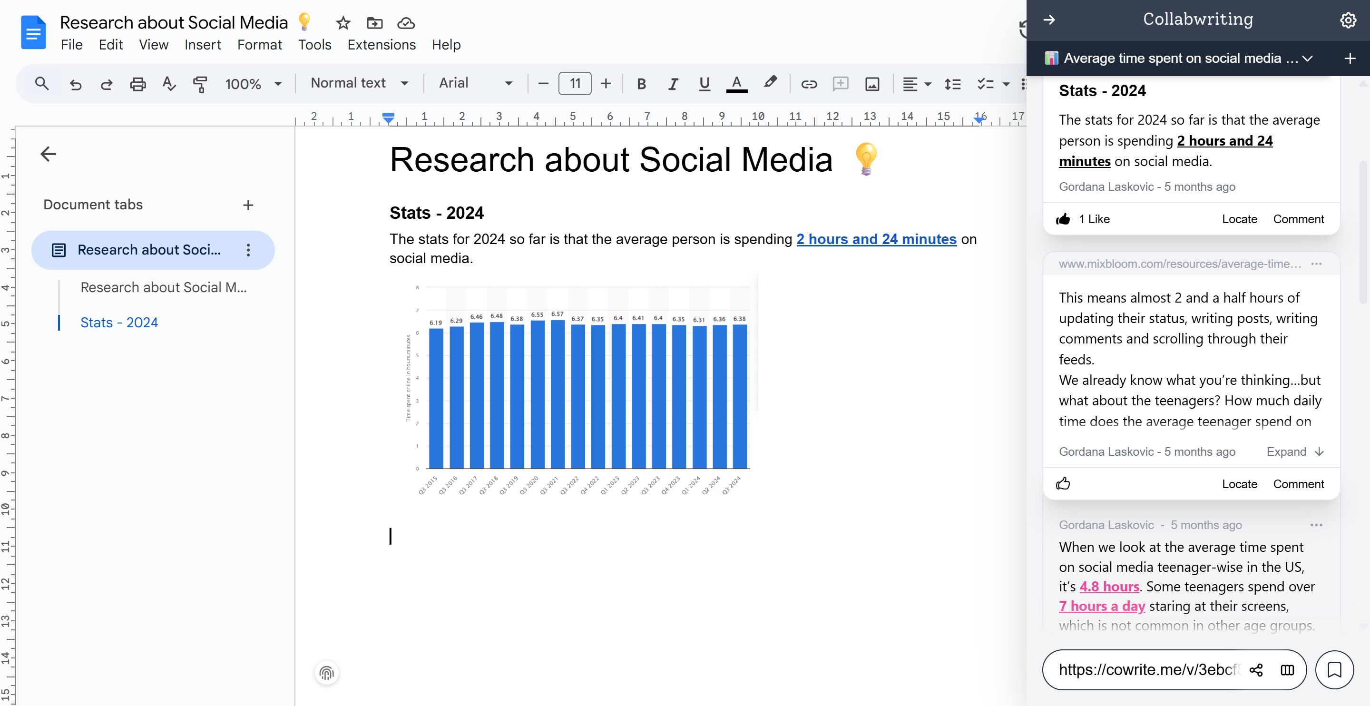Unlike the Stats - 2024 card

1063,219
